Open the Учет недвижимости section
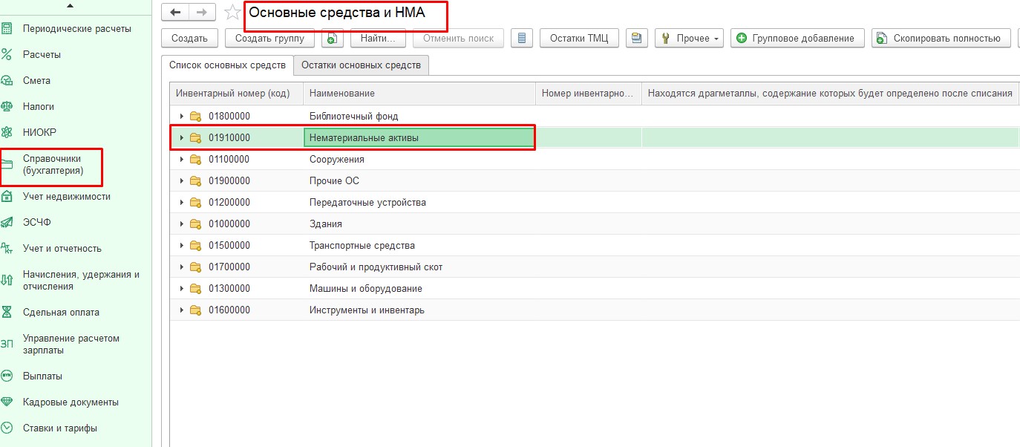 click(67, 196)
